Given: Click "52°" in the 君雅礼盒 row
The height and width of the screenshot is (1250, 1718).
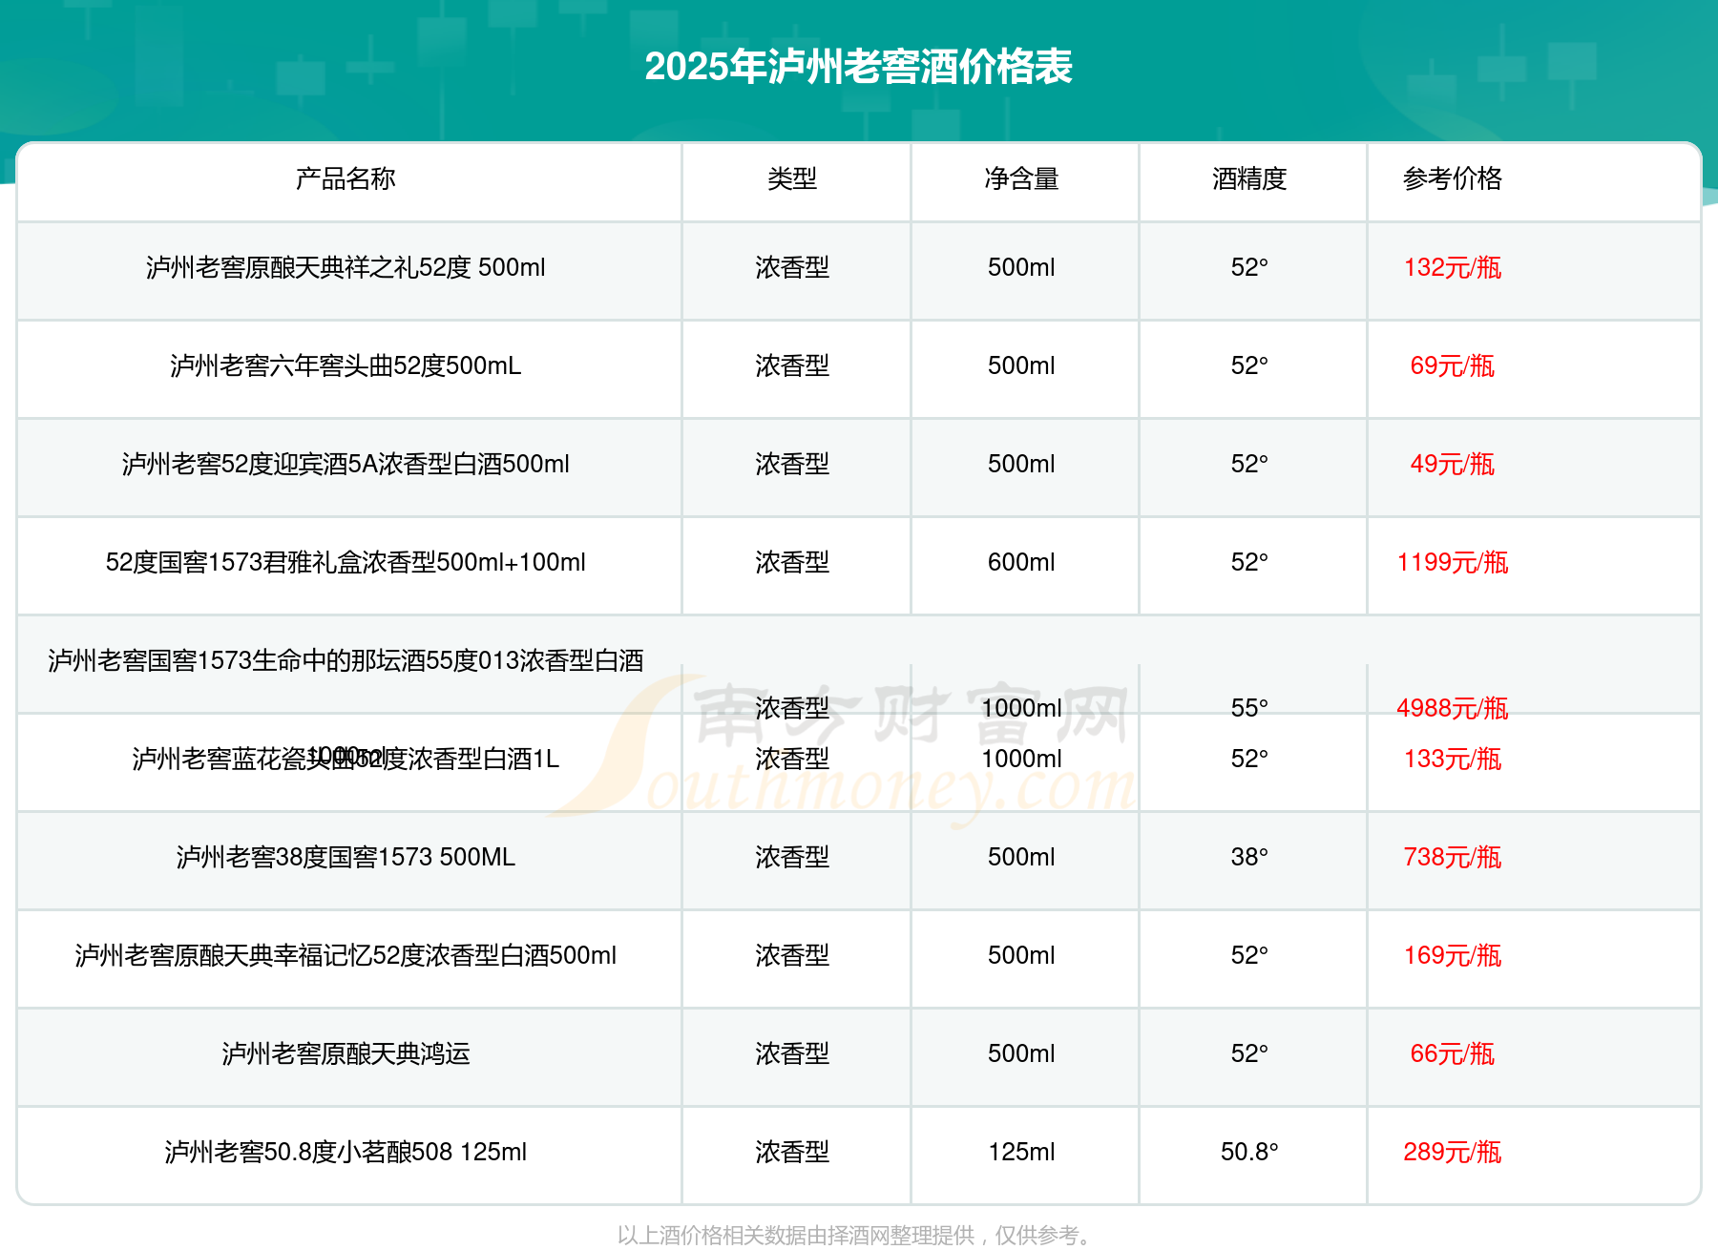Looking at the screenshot, I should pyautogui.click(x=1249, y=562).
